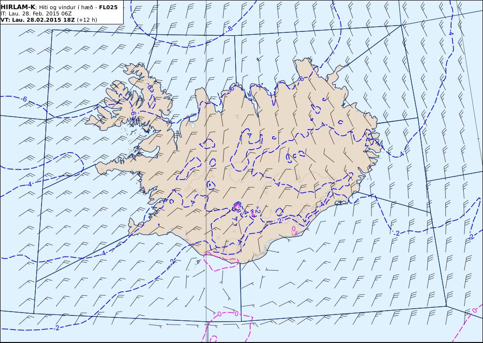The image size is (483, 343).
Task: Click the VT: Lau. 28.02.2015 18Z line
Action: [x=38, y=20]
